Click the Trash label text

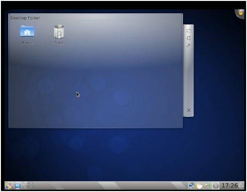coord(59,42)
